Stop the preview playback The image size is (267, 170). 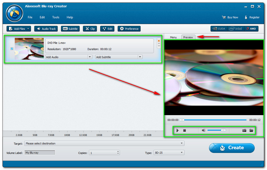pos(185,131)
